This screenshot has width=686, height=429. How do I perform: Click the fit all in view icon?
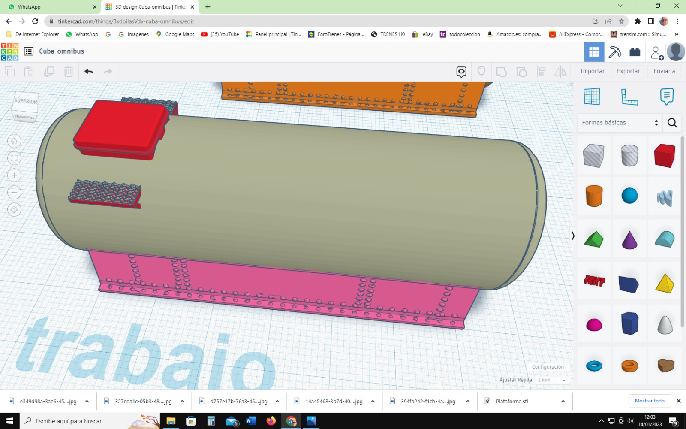click(14, 158)
